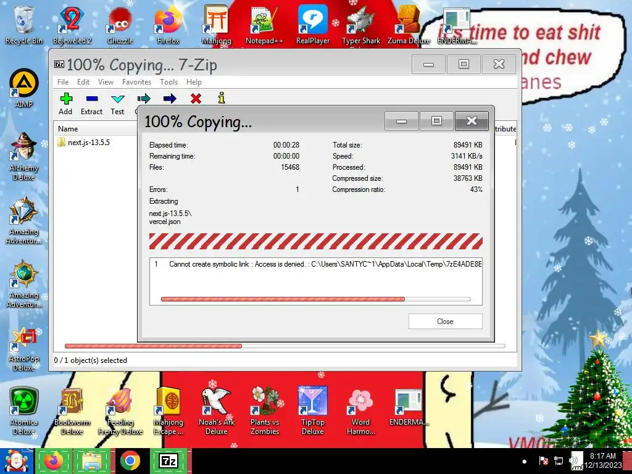This screenshot has height=474, width=632.
Task: Click the 7-Zip Copy green arrow icon
Action: point(144,98)
